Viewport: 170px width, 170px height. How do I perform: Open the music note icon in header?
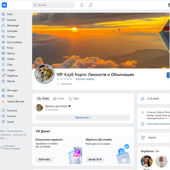[90, 5]
